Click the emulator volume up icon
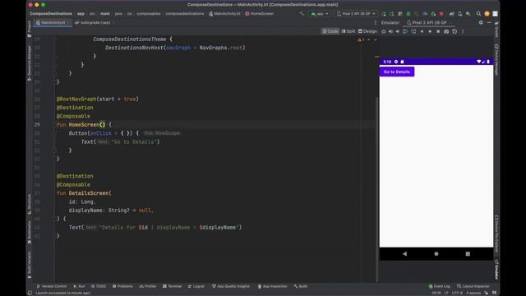This screenshot has height=296, width=526. [x=391, y=31]
